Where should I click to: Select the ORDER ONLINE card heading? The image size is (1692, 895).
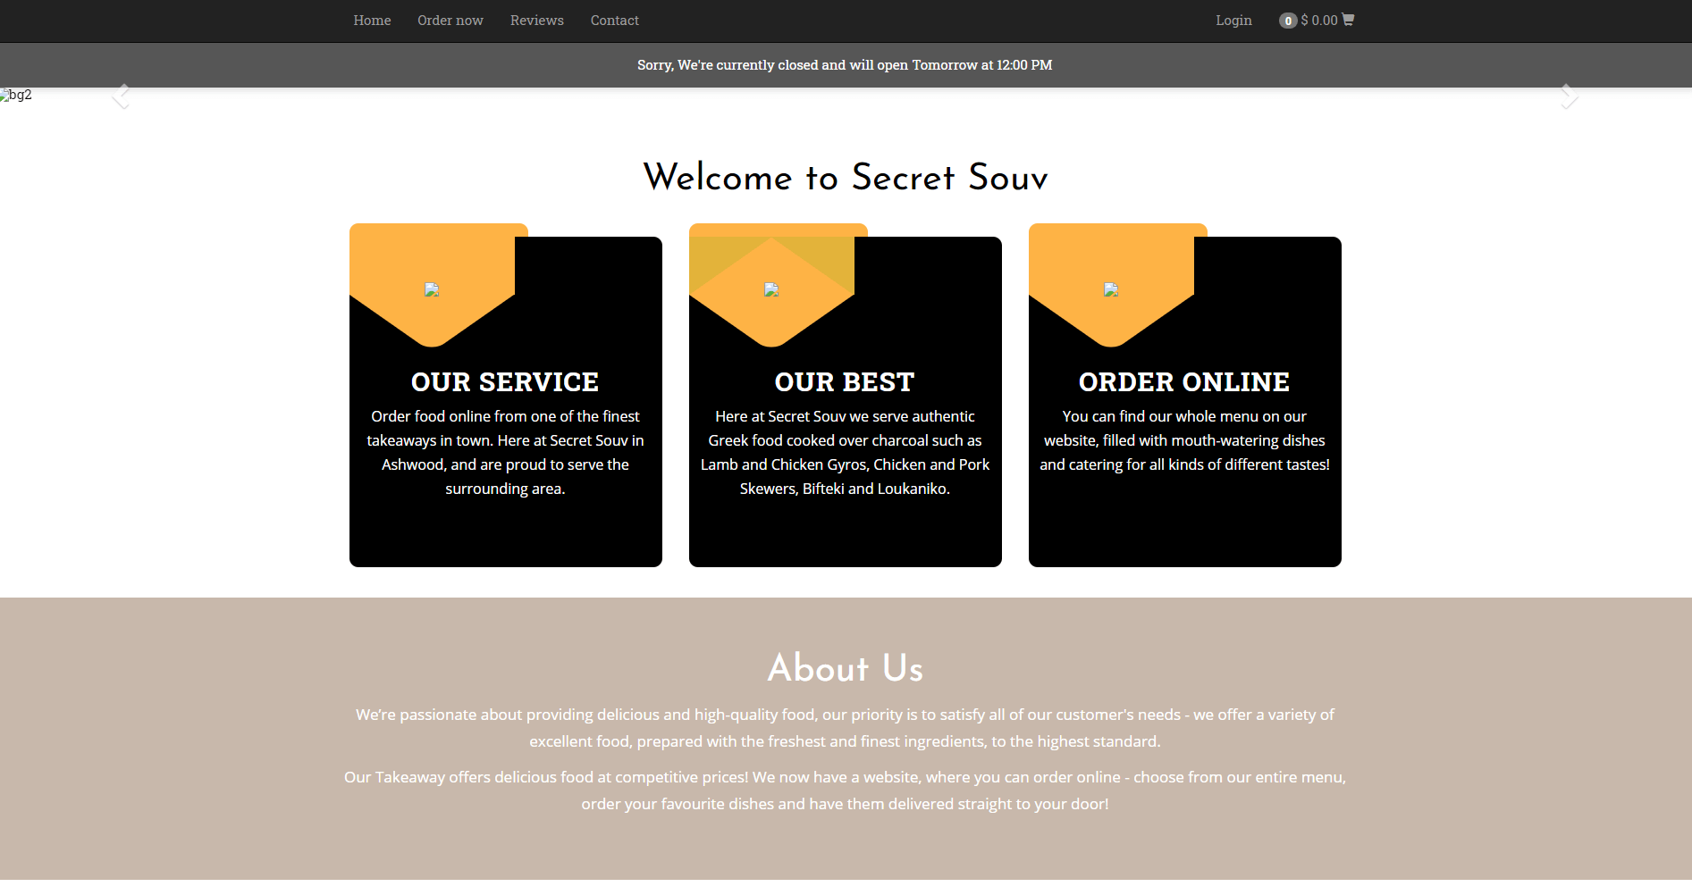point(1184,382)
